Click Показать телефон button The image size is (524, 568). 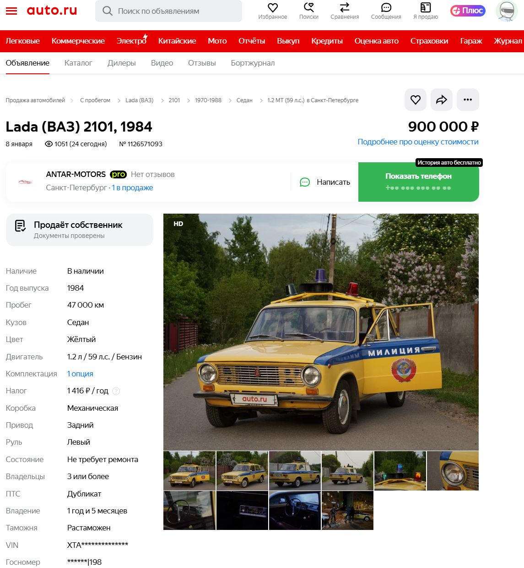pos(418,182)
